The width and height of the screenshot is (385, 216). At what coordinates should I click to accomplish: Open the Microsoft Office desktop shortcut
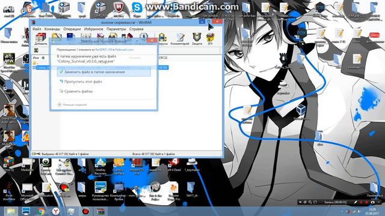tap(27, 192)
